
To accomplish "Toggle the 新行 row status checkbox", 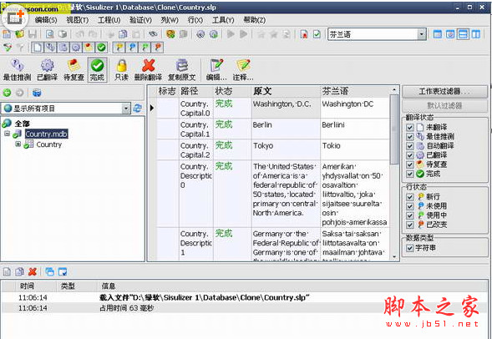I will [409, 197].
